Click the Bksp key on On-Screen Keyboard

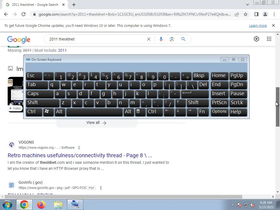point(200,76)
